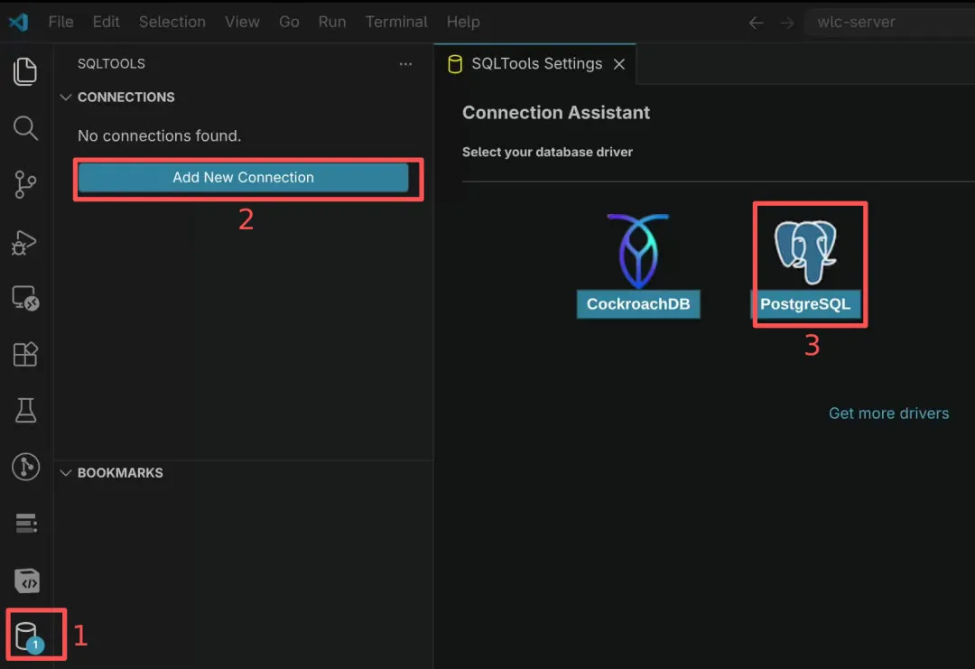Click 'Select your database driver' text
The width and height of the screenshot is (975, 669).
click(x=547, y=153)
